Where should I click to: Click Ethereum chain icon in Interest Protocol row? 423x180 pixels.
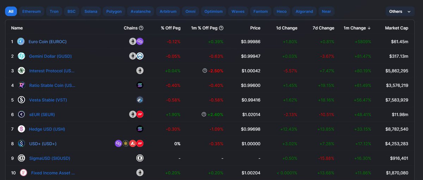pyautogui.click(x=140, y=70)
